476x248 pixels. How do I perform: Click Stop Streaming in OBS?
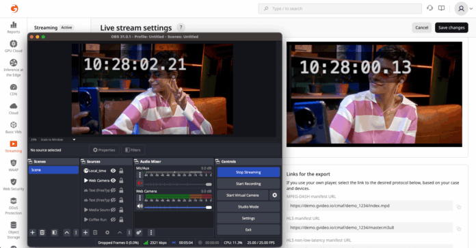click(x=248, y=172)
